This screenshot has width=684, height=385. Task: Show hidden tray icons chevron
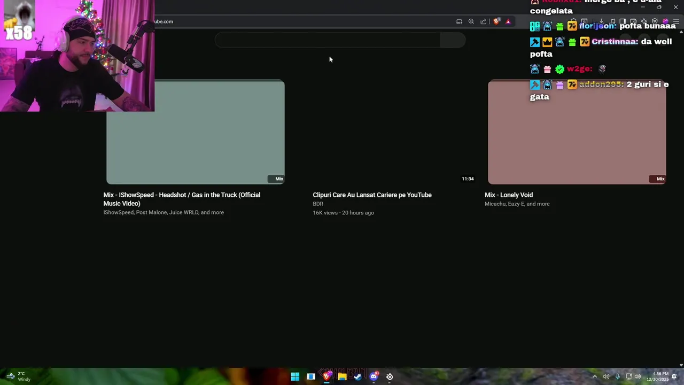(594, 376)
